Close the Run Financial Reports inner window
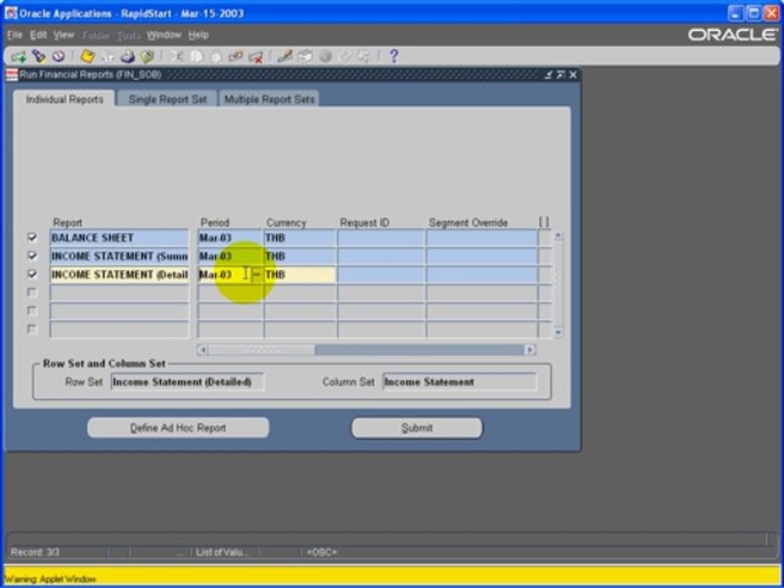784x588 pixels. coord(573,75)
